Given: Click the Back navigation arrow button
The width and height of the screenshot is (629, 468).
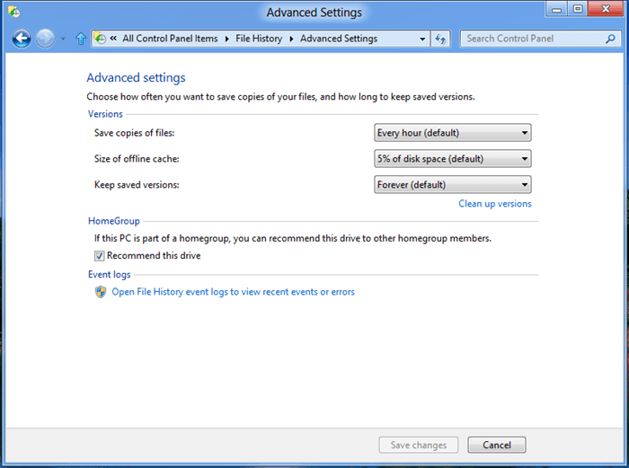Looking at the screenshot, I should tap(22, 39).
